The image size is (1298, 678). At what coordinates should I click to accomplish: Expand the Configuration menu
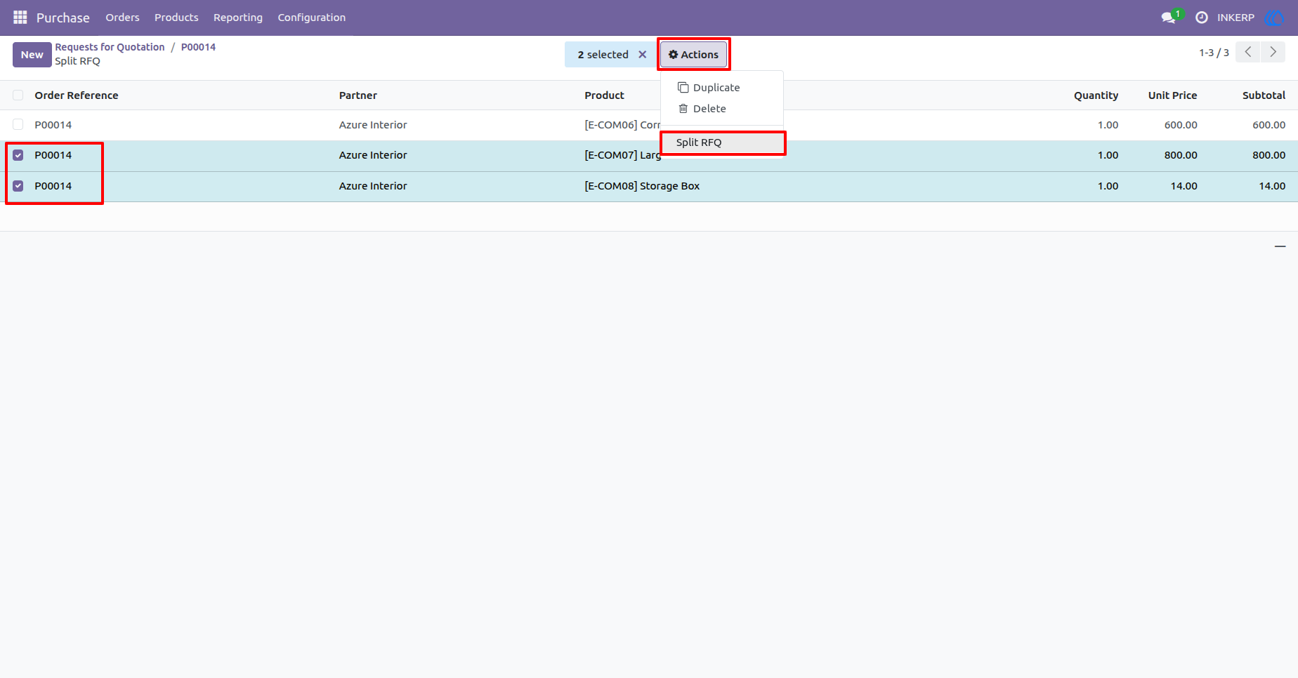(312, 18)
